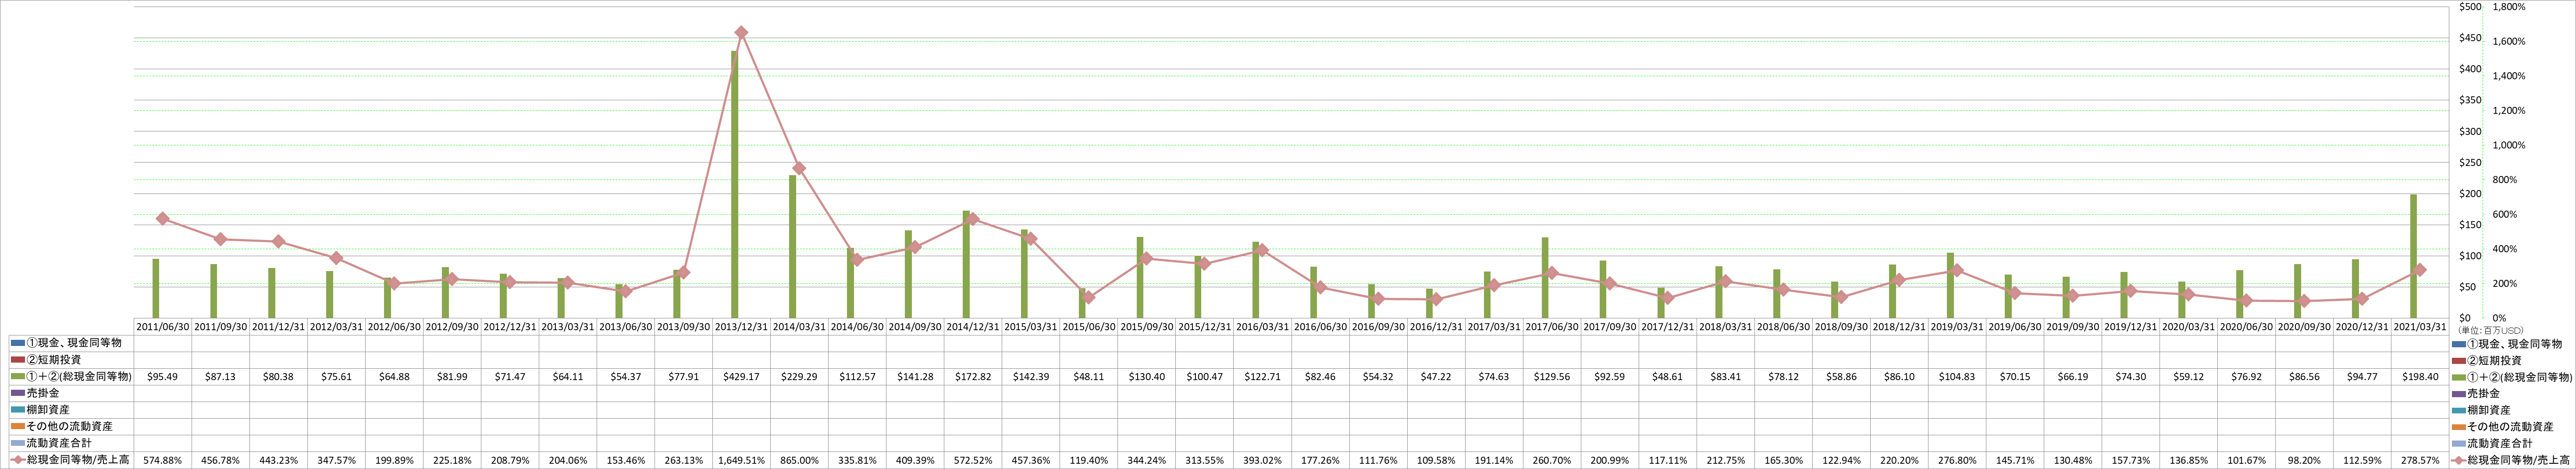Select the $95.49 value cell
This screenshot has height=469, width=2576.
[163, 376]
